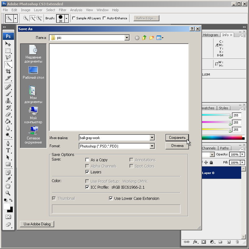Switch to the Styles tab
This screenshot has width=249, height=249.
coord(223,108)
